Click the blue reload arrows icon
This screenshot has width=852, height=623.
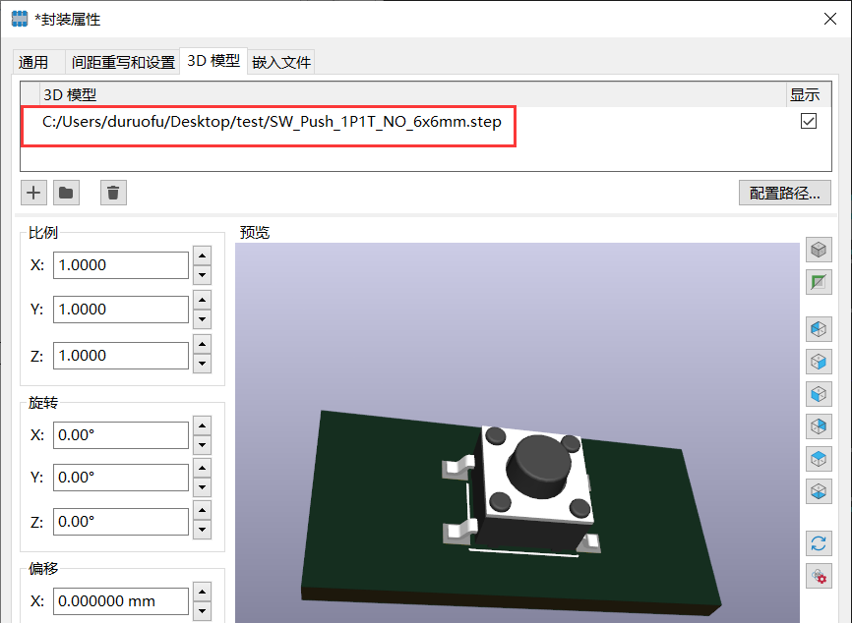tap(818, 542)
